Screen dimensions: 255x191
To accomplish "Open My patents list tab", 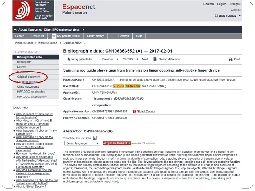I will [x=66, y=36].
